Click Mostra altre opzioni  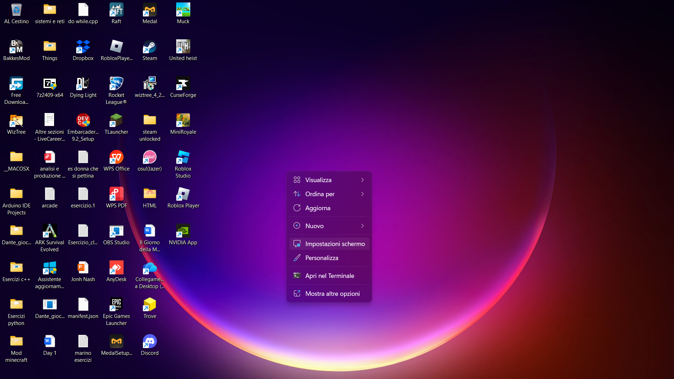[x=332, y=293]
